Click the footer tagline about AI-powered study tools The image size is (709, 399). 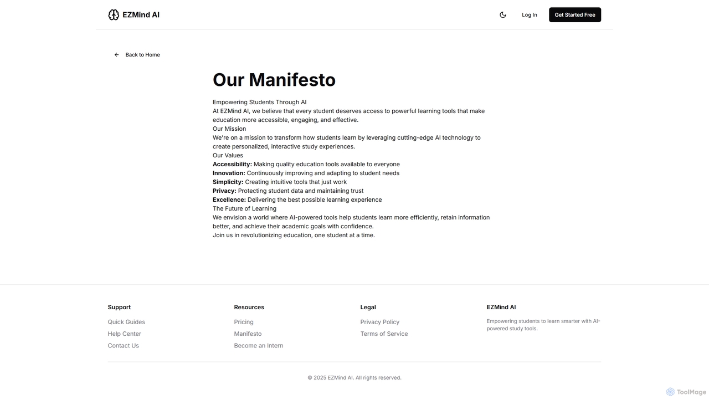click(x=543, y=325)
